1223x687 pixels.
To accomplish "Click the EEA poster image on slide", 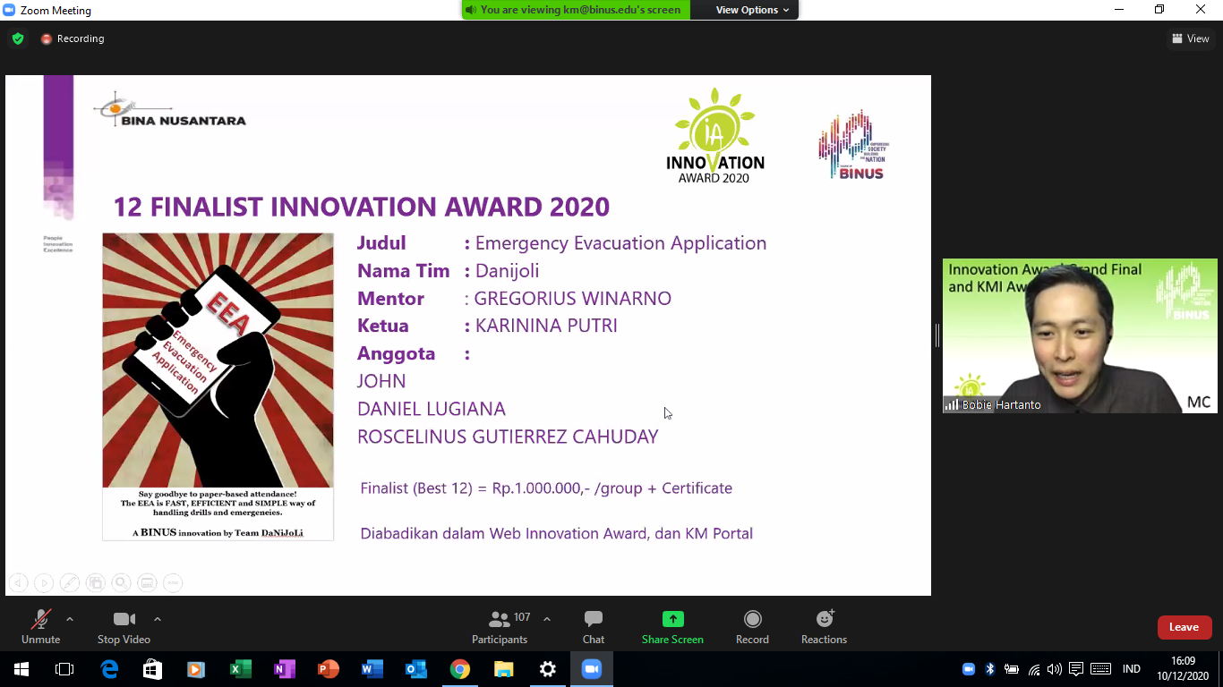I will [x=218, y=386].
